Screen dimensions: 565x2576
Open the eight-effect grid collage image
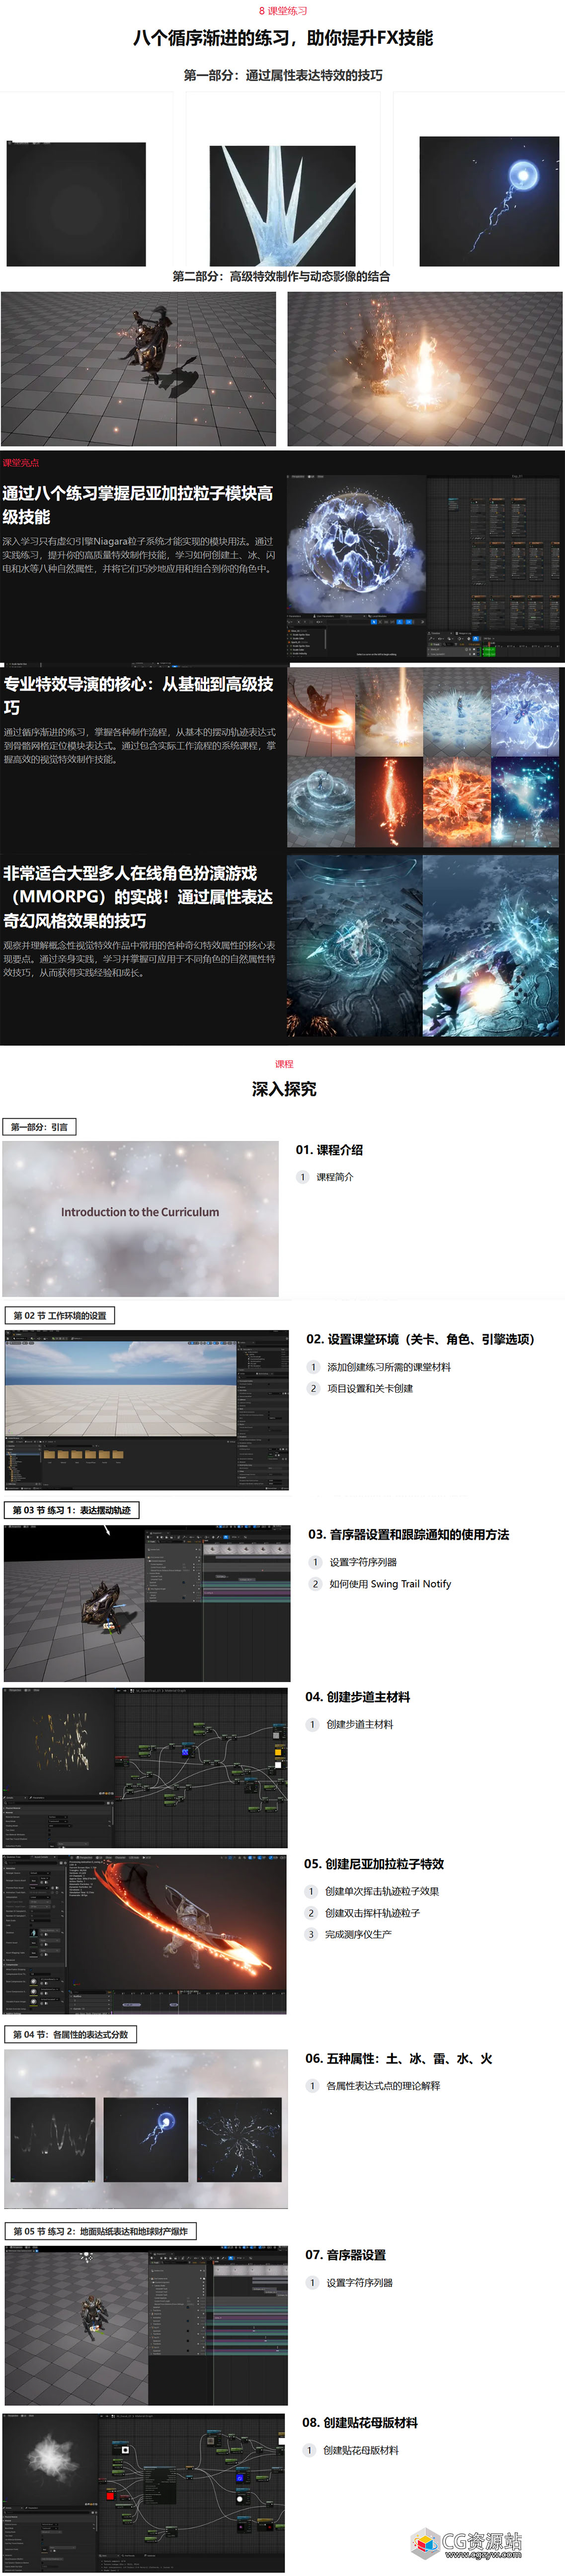(423, 757)
